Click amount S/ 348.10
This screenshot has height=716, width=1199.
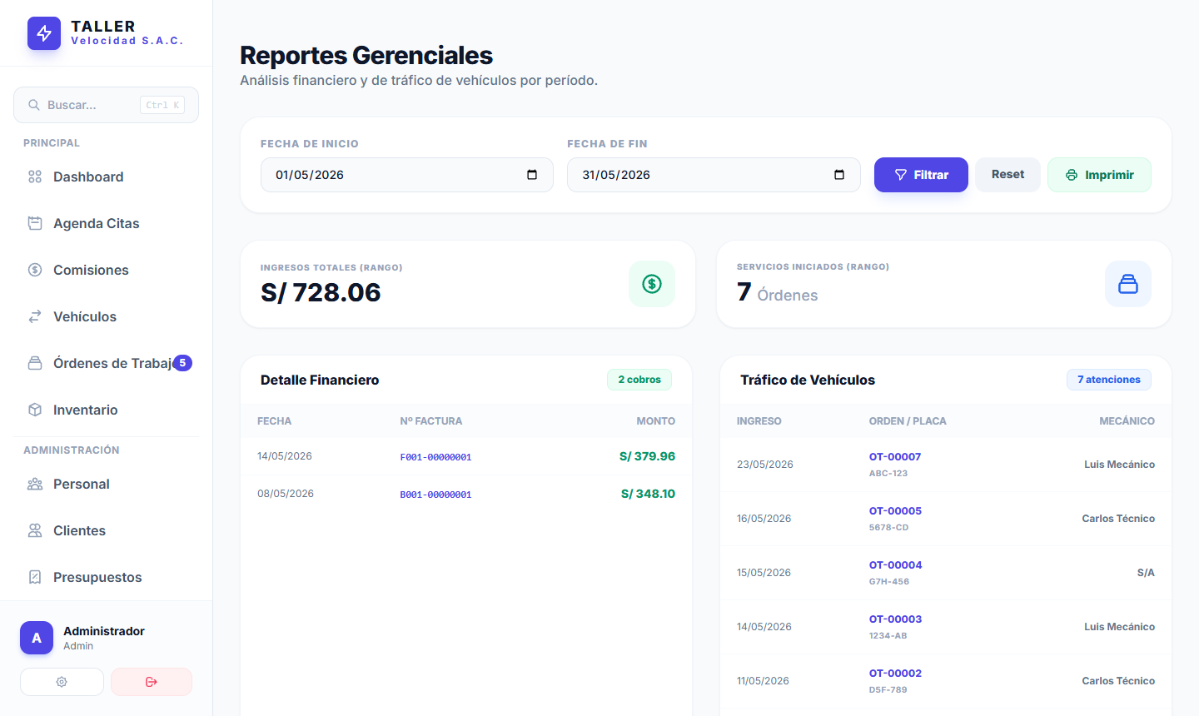coord(648,494)
